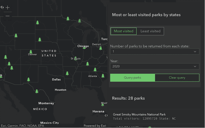Click the park tree icon above Atlanta
Screen dimensions: 205x128
[95, 69]
